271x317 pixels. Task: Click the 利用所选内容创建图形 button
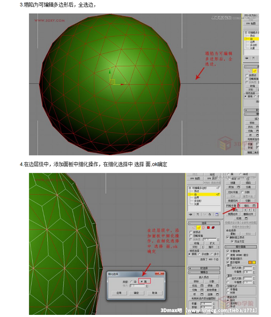[204, 298]
